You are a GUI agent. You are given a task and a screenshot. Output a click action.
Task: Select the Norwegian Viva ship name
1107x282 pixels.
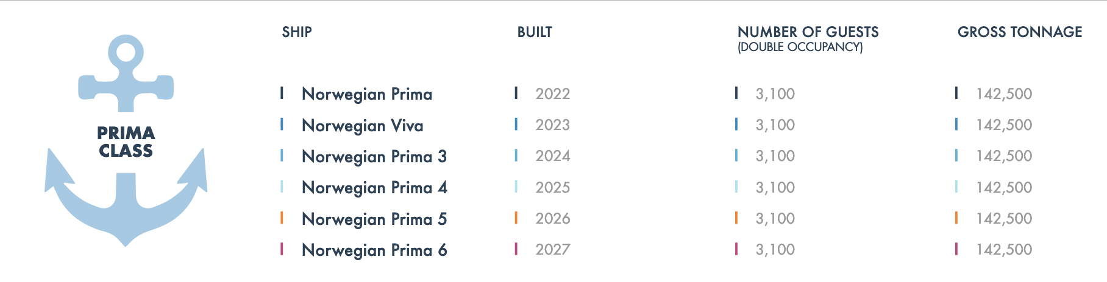(x=363, y=126)
